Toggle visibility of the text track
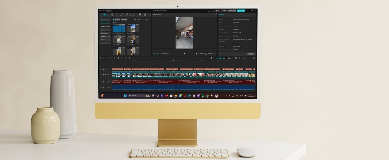Image resolution: width=389 pixels, height=160 pixels. click(106, 69)
